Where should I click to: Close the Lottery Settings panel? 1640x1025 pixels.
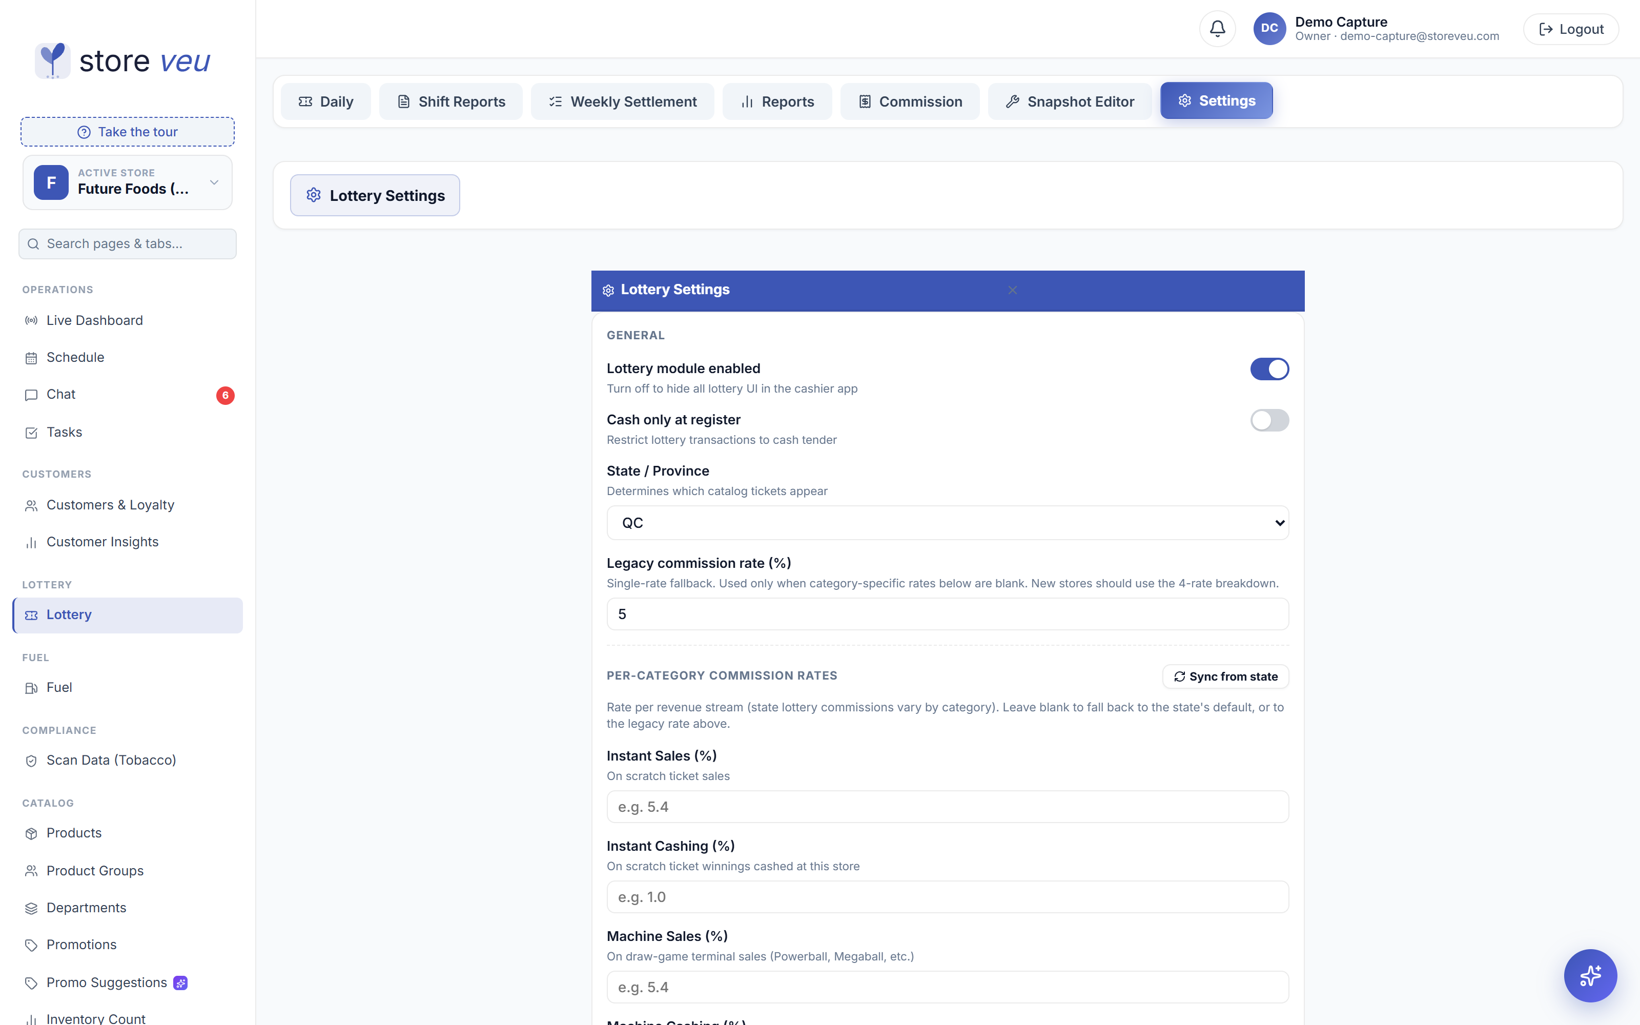click(x=1013, y=290)
